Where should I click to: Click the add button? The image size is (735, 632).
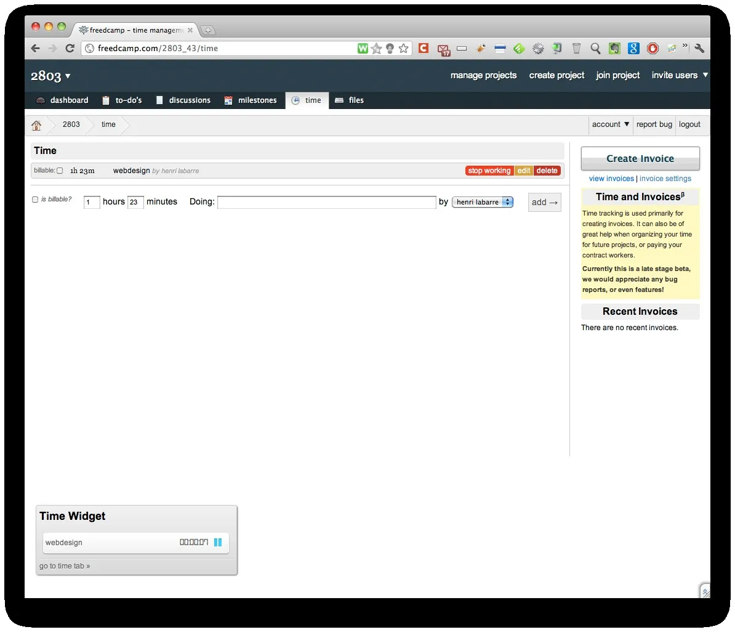coord(544,202)
